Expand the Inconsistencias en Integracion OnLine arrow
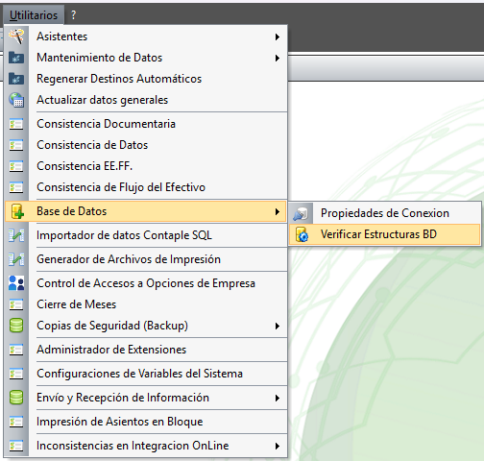484x461 pixels. pyautogui.click(x=278, y=446)
